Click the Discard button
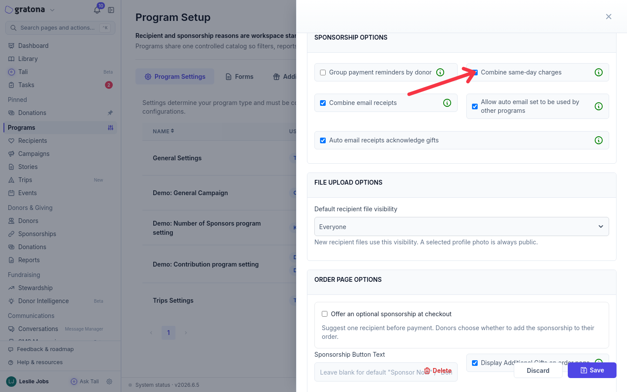The image size is (627, 392). click(x=538, y=370)
